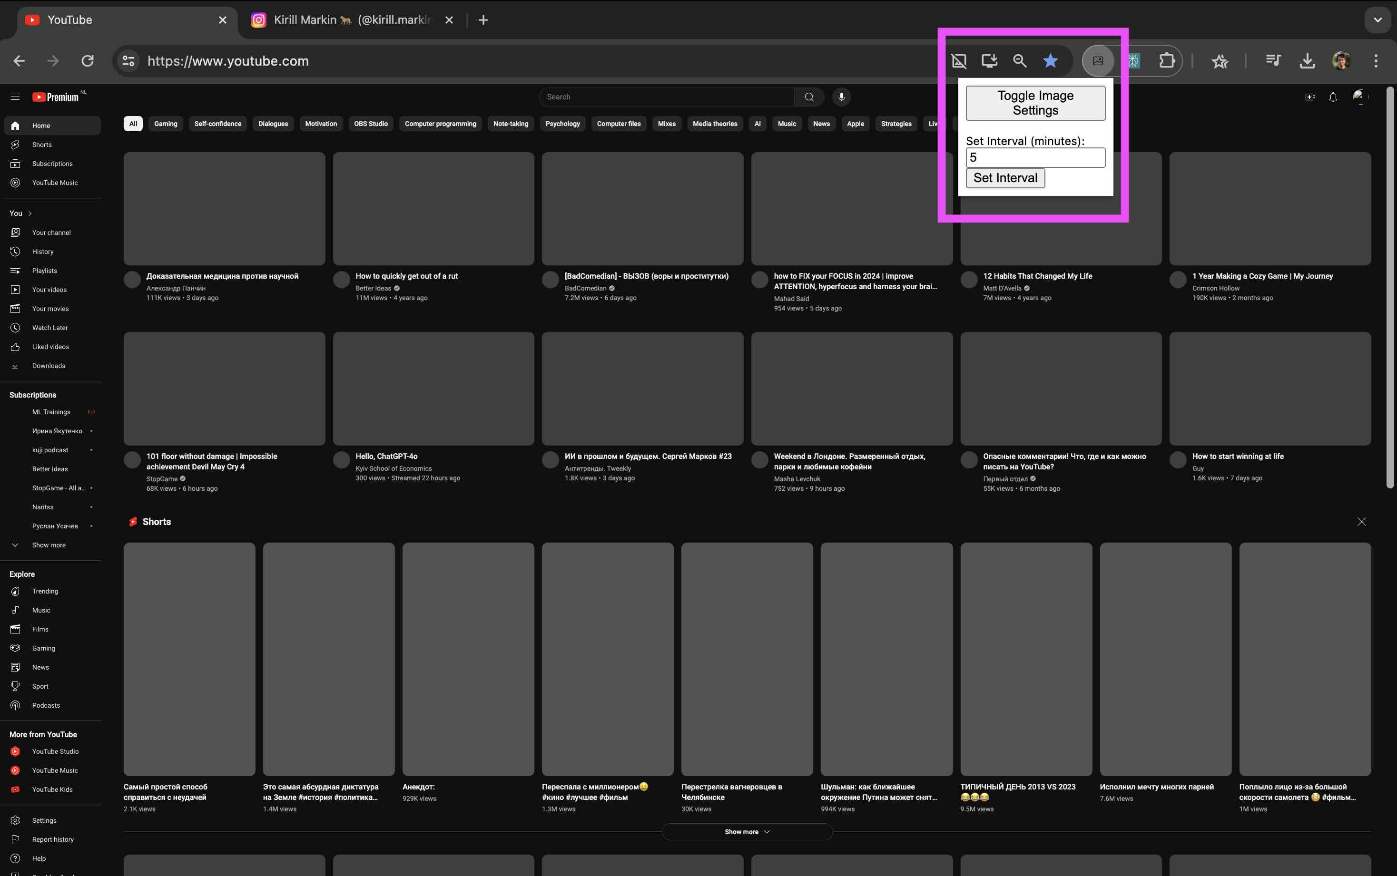This screenshot has height=876, width=1397.
Task: Click the page vertical scrollbar
Action: (x=1389, y=287)
